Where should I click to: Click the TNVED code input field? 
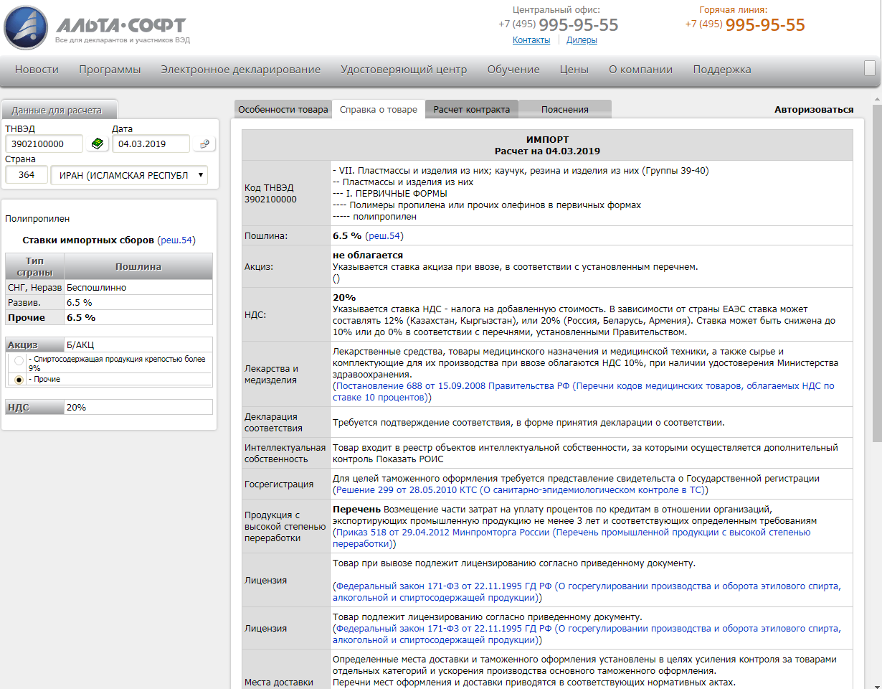[44, 144]
